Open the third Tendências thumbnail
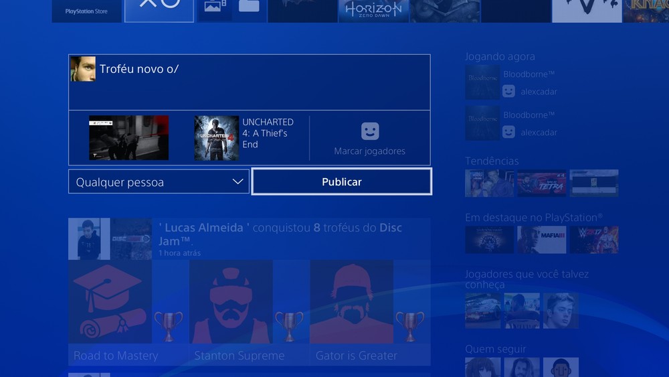The image size is (669, 377). (x=594, y=183)
